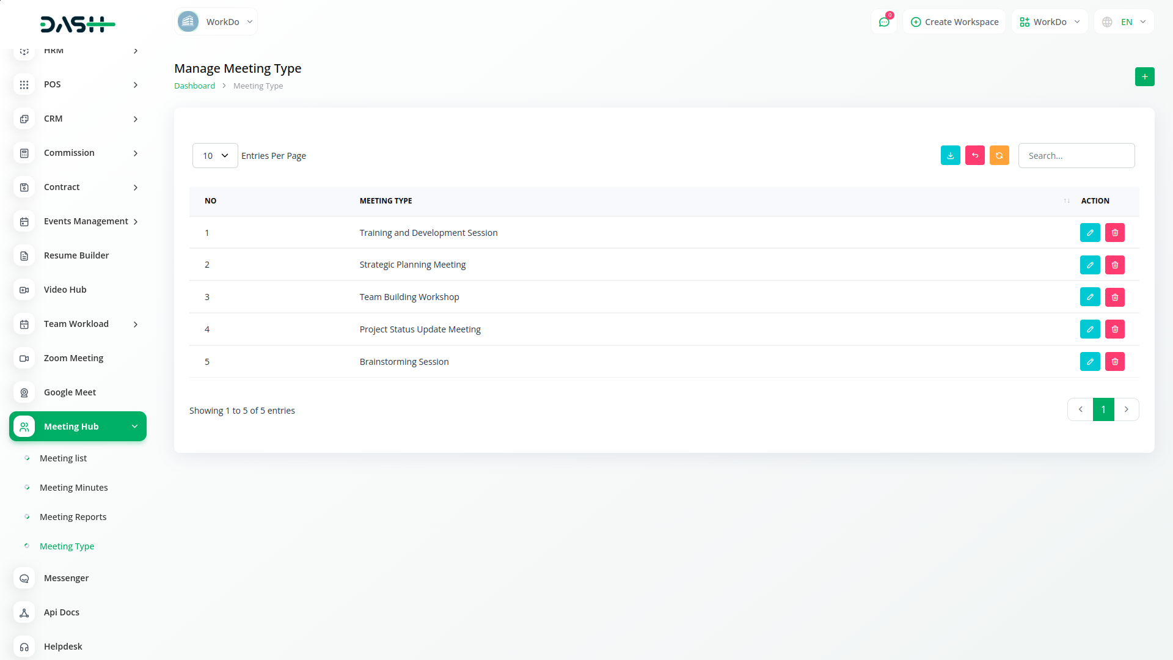Open the entries per page dropdown
This screenshot has height=660, width=1173.
[x=215, y=155]
